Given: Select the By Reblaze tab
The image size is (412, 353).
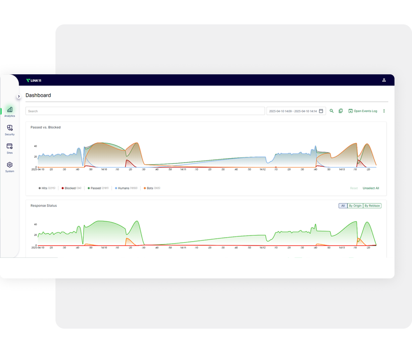Looking at the screenshot, I should (372, 206).
